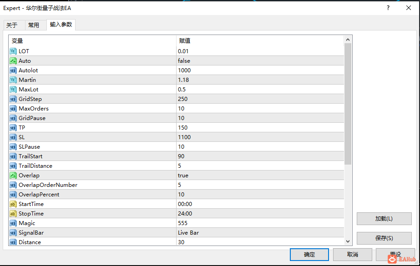Click the LOT variable double-type icon
This screenshot has height=266, width=420.
13,51
